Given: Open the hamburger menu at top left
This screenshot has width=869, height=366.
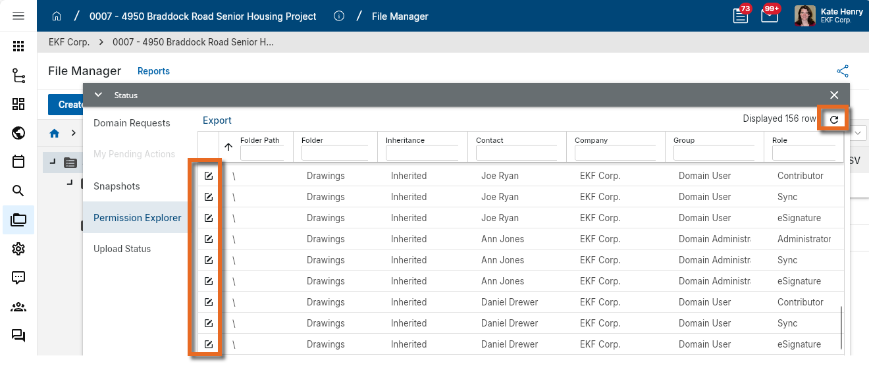Looking at the screenshot, I should point(18,16).
